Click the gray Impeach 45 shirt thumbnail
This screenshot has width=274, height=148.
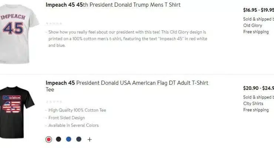19,34
